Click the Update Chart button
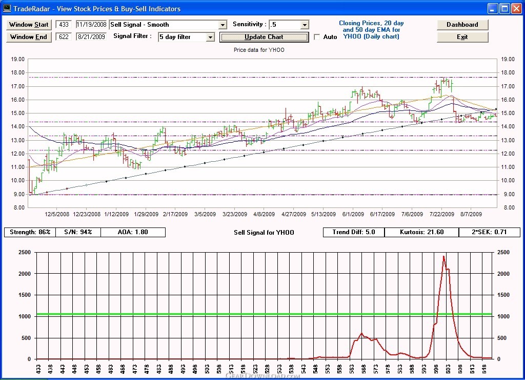Image resolution: width=525 pixels, height=380 pixels. point(264,37)
